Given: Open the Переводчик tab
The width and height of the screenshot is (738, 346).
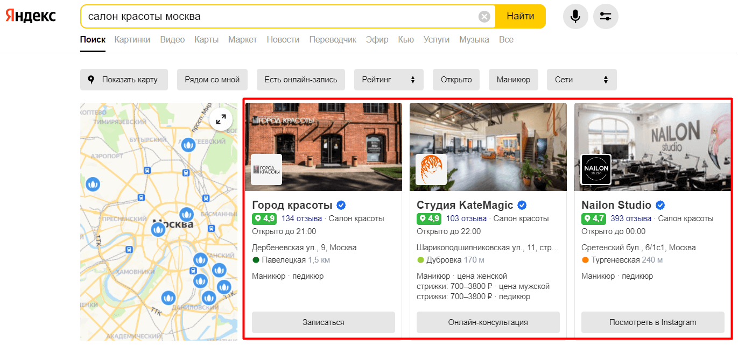Looking at the screenshot, I should point(333,39).
